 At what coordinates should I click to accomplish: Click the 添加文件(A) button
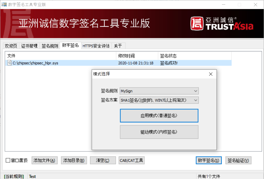[45, 160]
